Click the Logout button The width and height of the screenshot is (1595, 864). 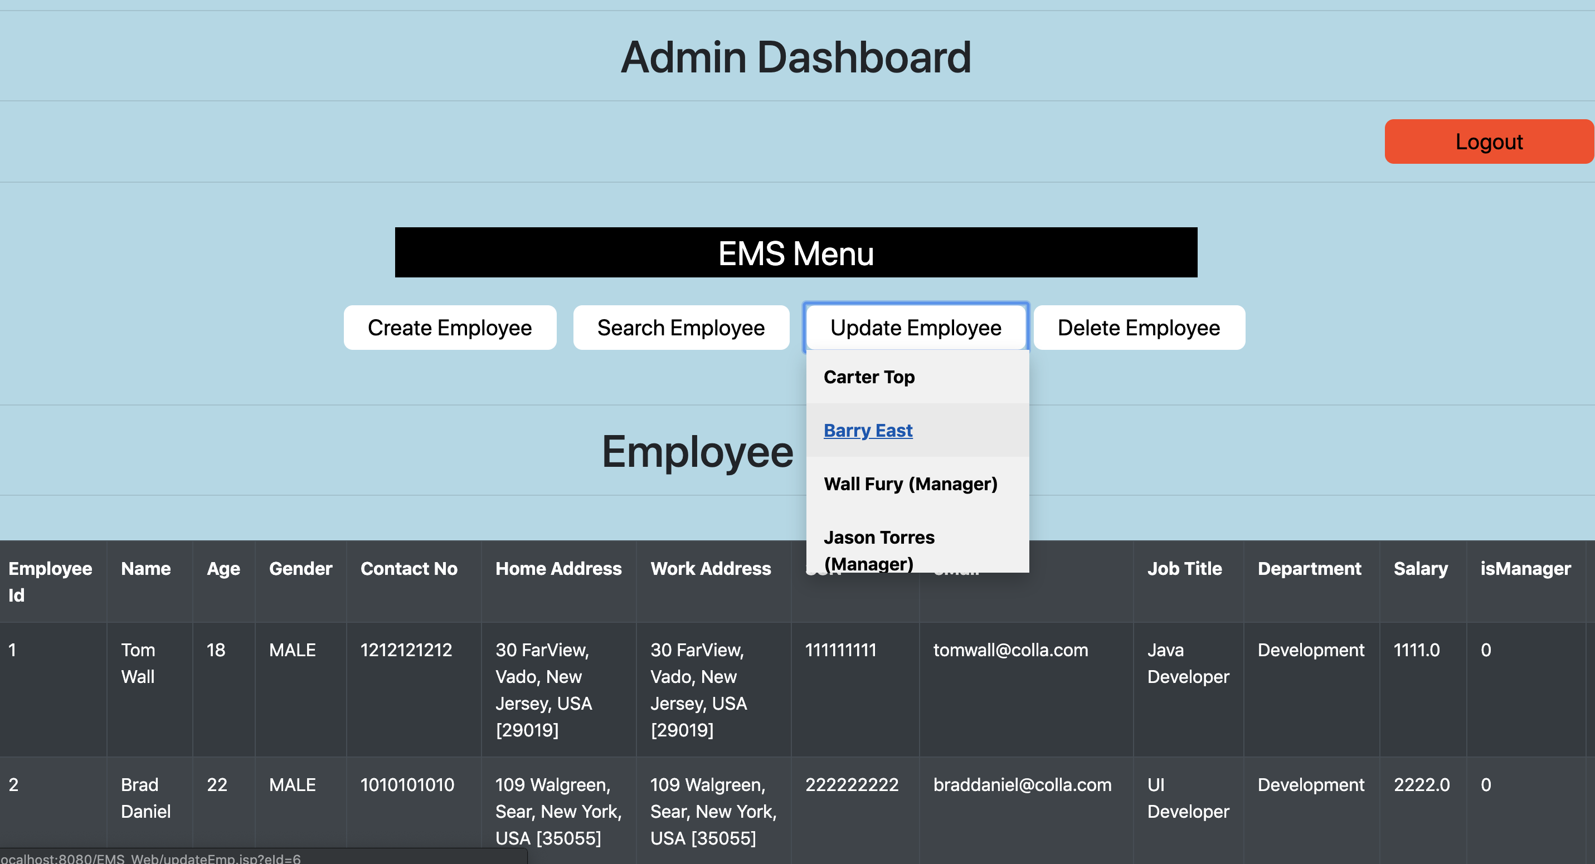1489,141
